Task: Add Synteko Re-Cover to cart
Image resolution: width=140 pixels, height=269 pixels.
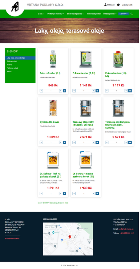Action: (x=64, y=142)
